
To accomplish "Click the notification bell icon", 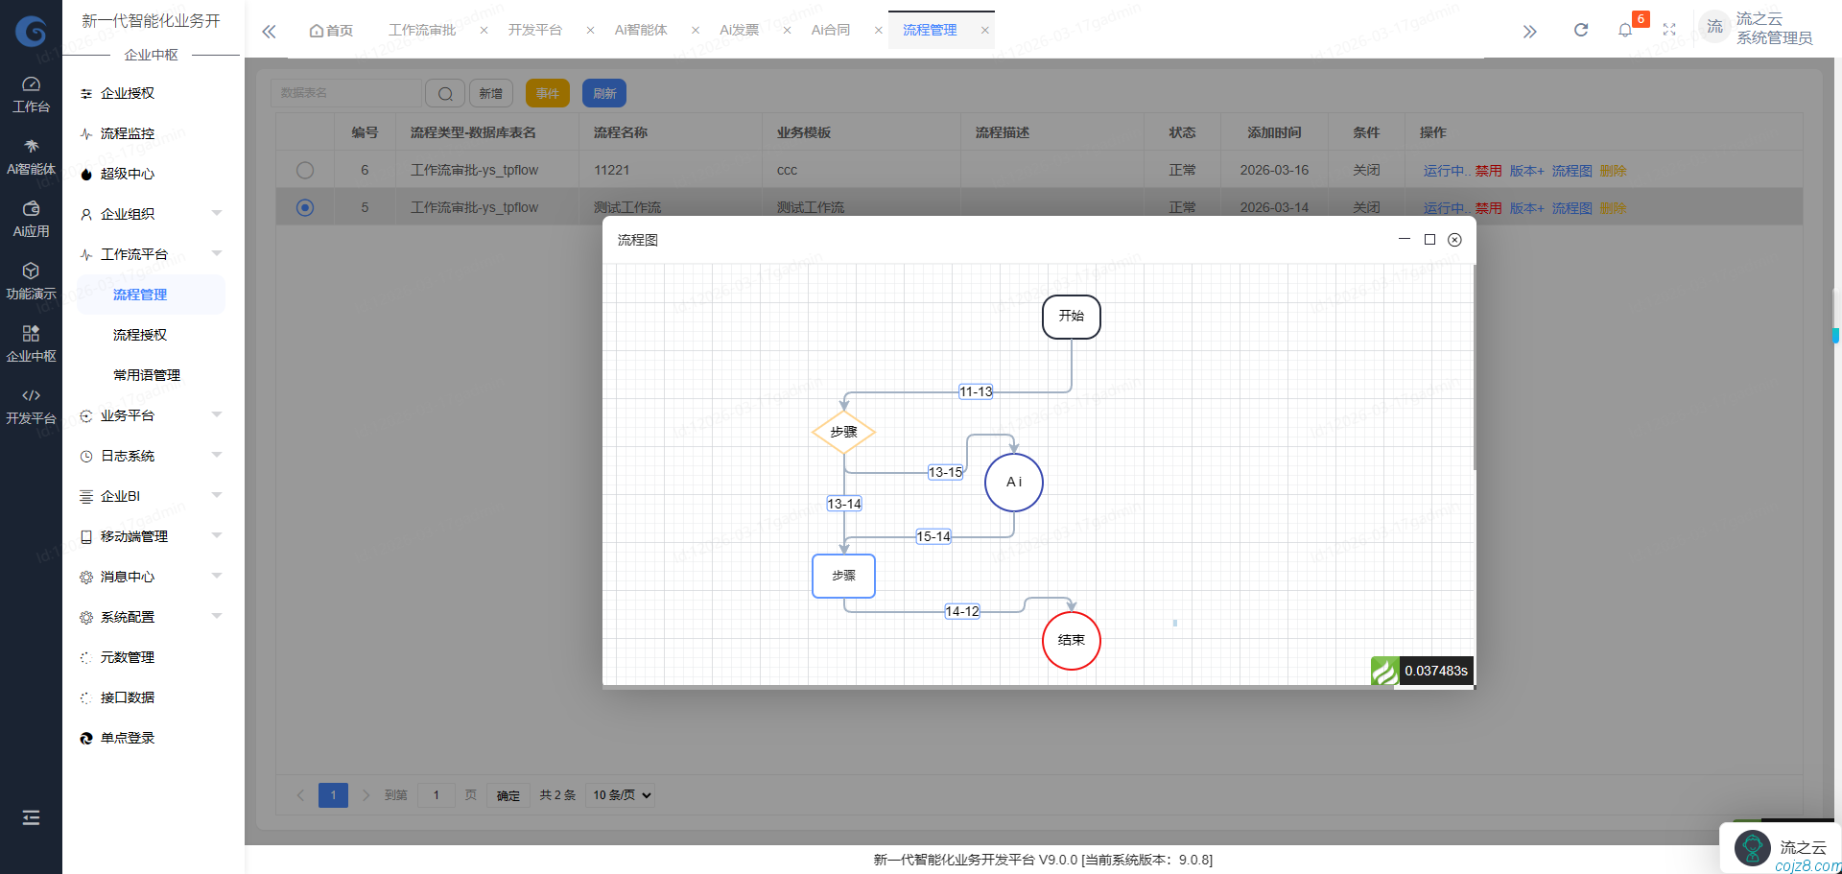I will pyautogui.click(x=1624, y=31).
